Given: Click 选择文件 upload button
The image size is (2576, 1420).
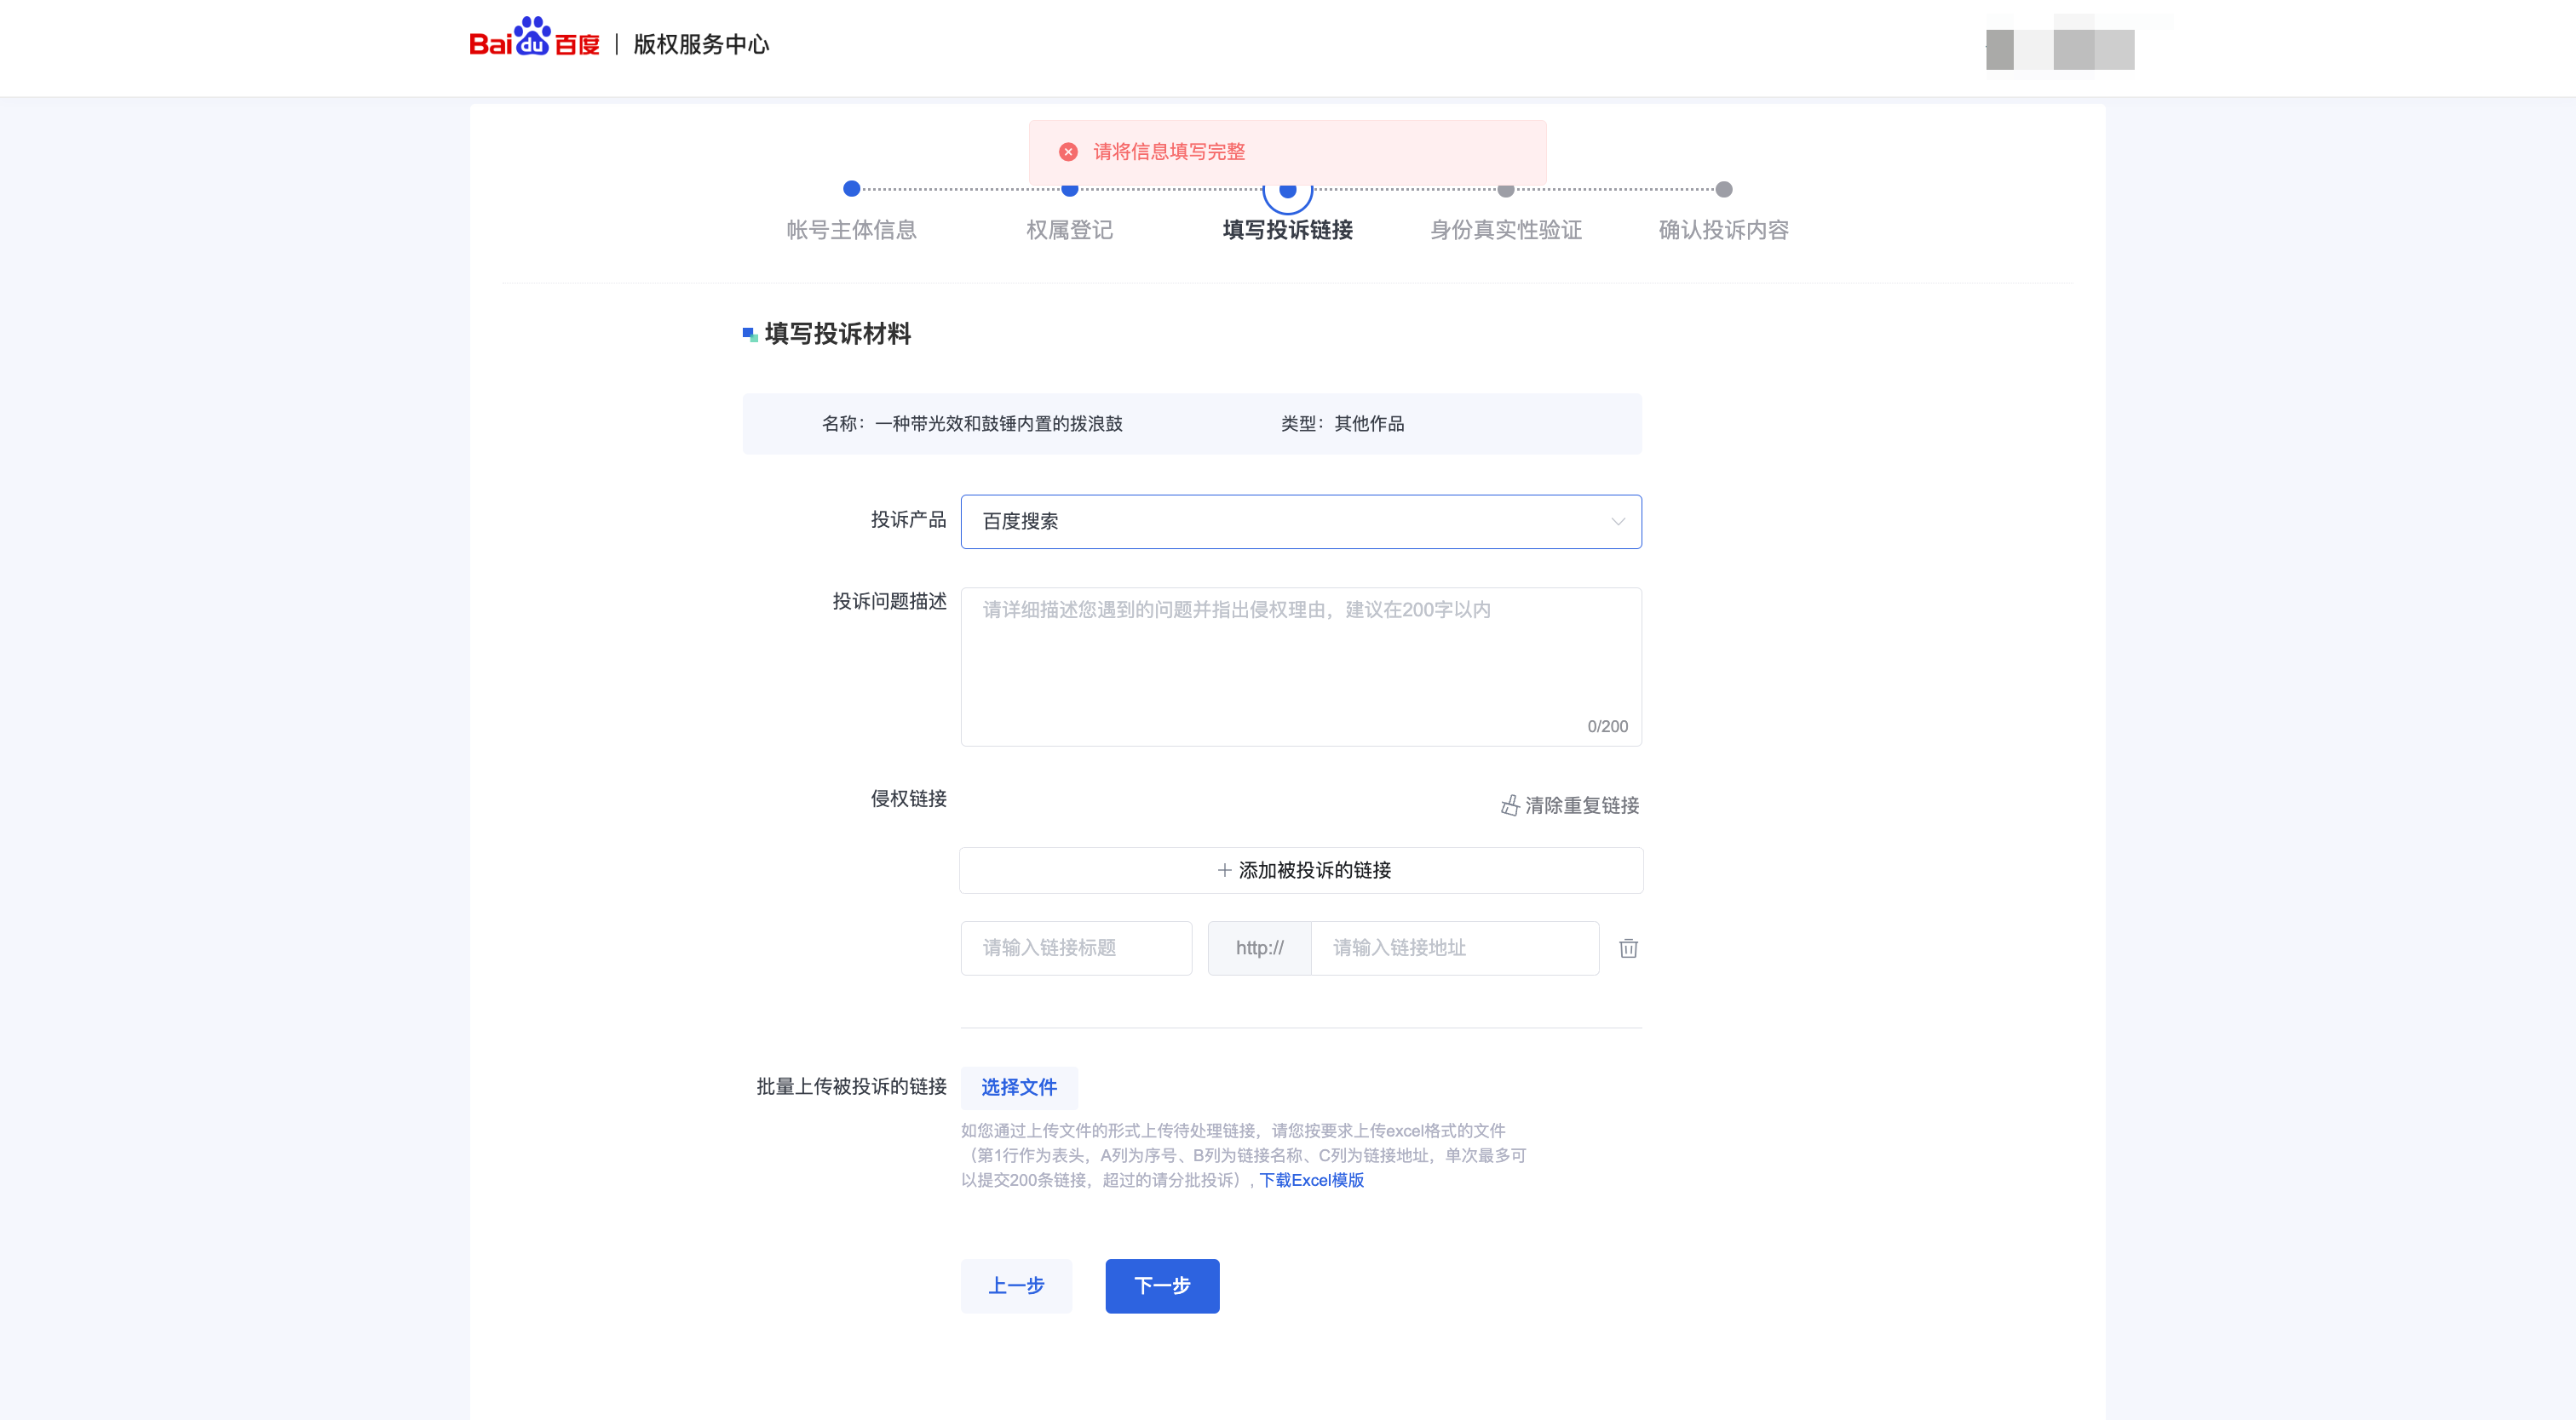Looking at the screenshot, I should (1019, 1087).
